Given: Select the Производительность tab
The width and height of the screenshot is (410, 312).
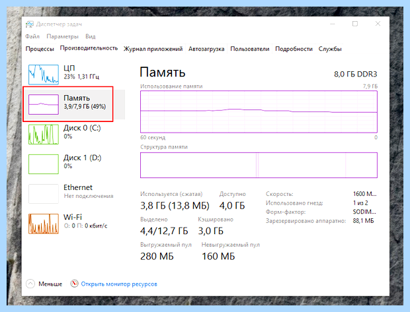Looking at the screenshot, I should click(x=89, y=48).
